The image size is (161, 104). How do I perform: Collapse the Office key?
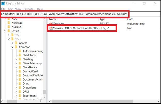click(x=5, y=31)
